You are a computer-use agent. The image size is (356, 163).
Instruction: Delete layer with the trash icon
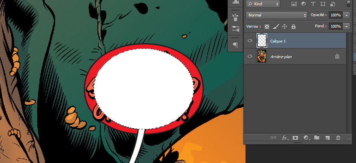338,138
